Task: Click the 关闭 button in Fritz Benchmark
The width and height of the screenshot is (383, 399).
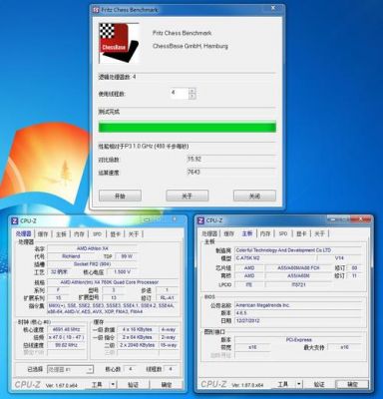Action: click(254, 196)
